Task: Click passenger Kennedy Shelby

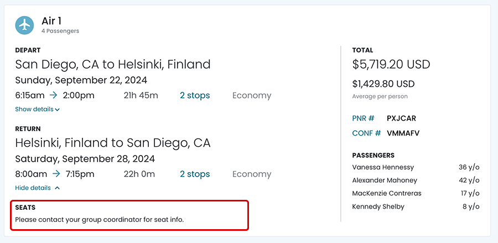Action: [x=378, y=206]
